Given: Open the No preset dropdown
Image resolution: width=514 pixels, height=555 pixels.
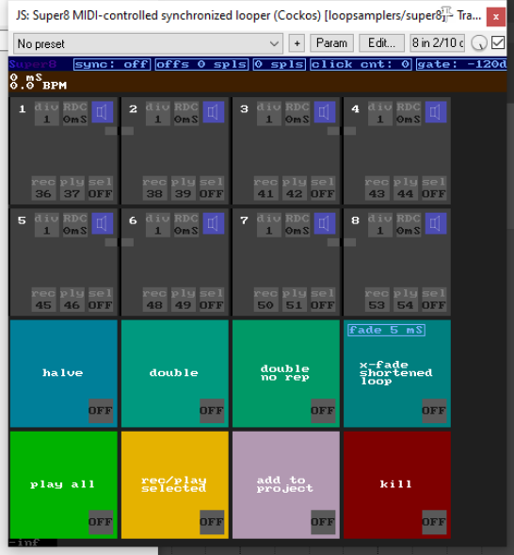Looking at the screenshot, I should [x=148, y=43].
